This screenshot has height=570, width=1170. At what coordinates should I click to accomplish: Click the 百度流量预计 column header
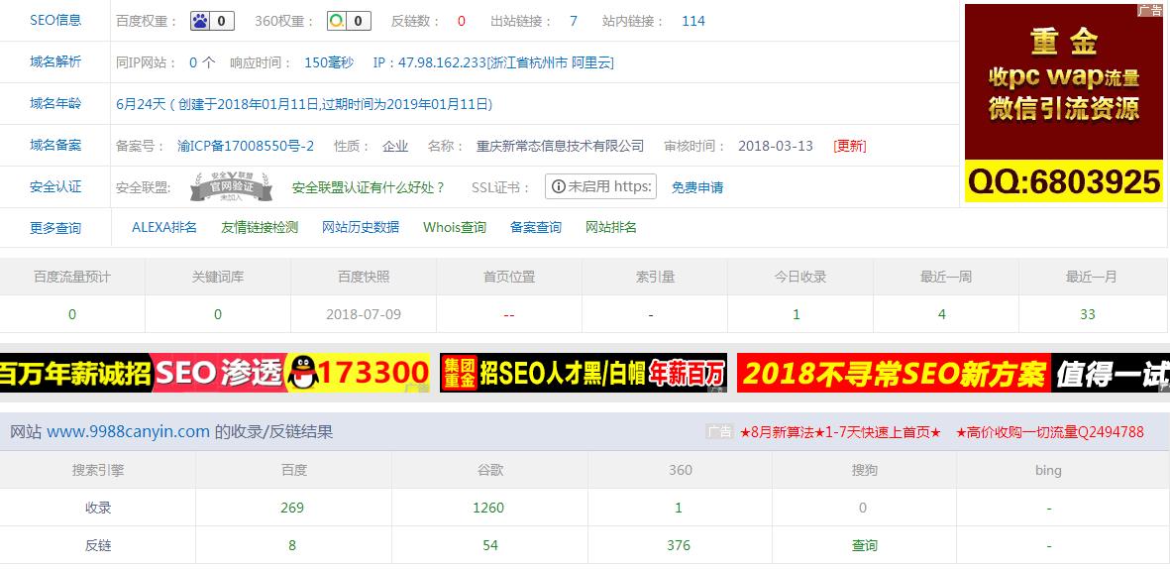point(72,278)
